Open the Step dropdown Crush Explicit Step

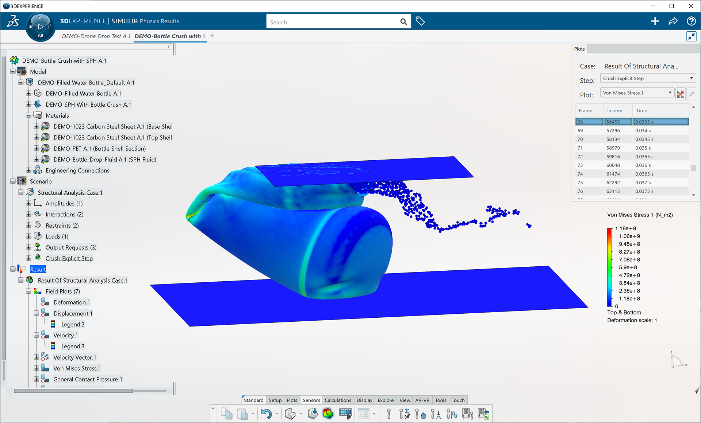point(648,78)
